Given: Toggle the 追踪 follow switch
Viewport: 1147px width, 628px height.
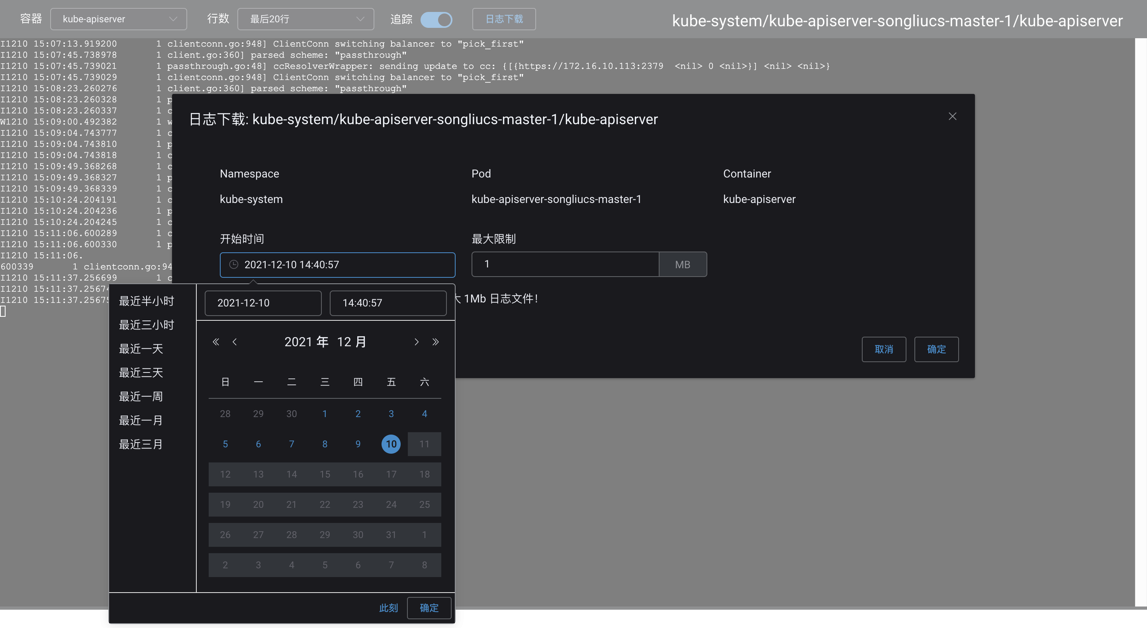Looking at the screenshot, I should [x=436, y=19].
